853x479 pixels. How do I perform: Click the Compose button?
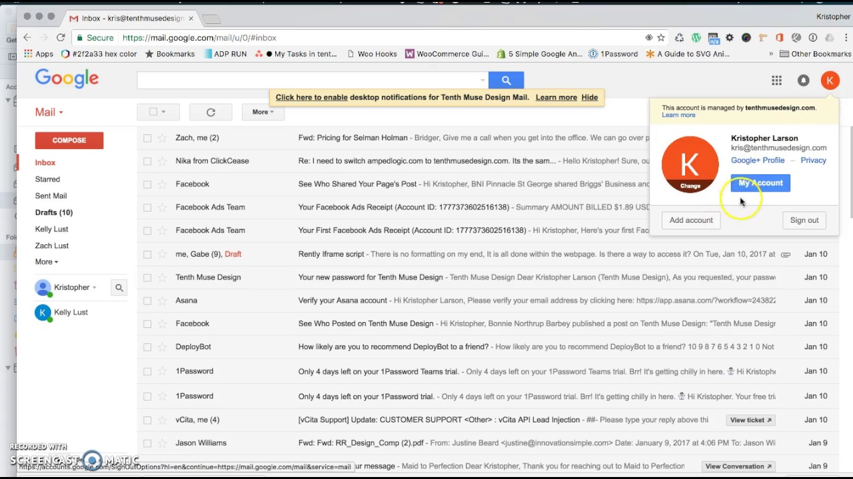point(69,140)
